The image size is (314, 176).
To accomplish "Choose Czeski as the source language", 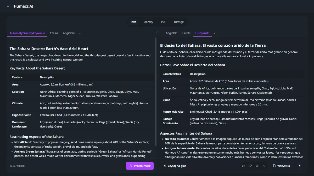I will [x=54, y=33].
